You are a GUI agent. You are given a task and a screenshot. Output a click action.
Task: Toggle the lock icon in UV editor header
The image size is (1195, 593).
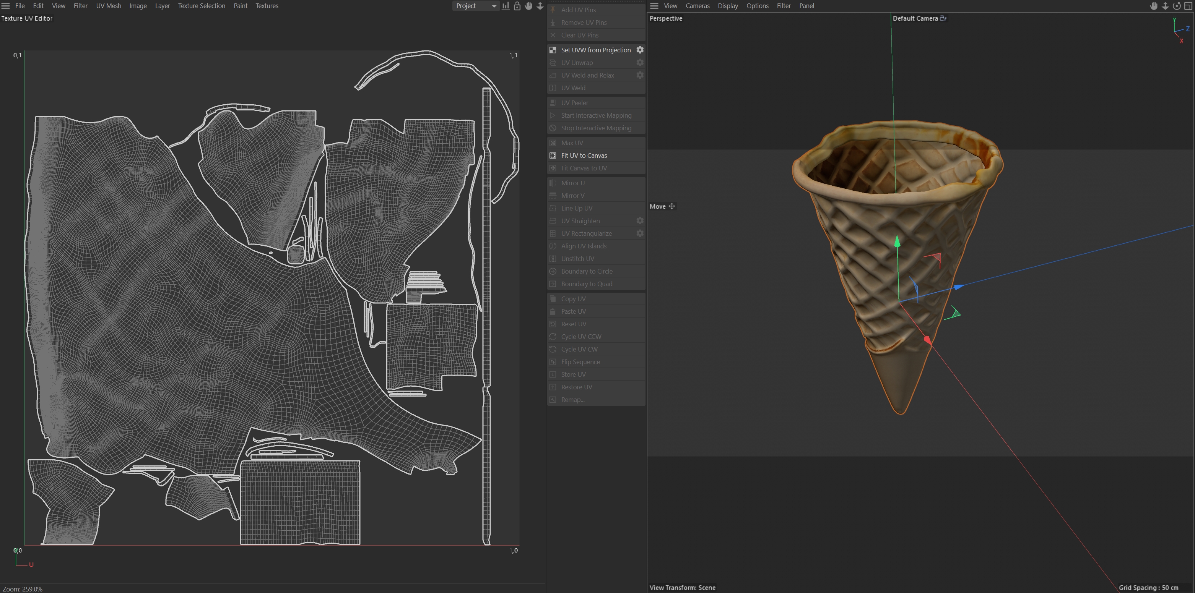(517, 6)
